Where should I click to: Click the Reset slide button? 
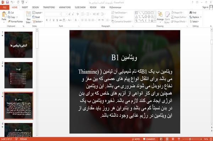pyautogui.click(x=36, y=17)
